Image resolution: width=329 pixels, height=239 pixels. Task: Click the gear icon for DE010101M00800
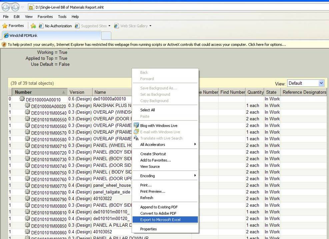tap(27, 205)
